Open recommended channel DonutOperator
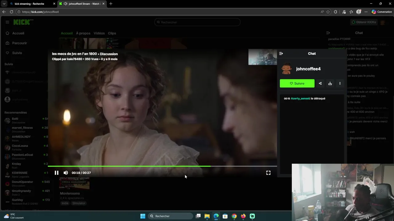The width and height of the screenshot is (394, 221). point(26,184)
